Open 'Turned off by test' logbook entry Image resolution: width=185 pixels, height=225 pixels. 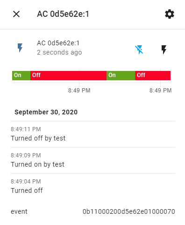click(x=93, y=134)
